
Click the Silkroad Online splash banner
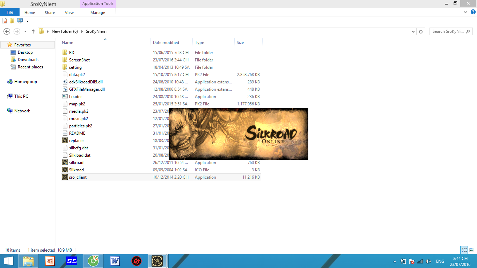coord(239,134)
